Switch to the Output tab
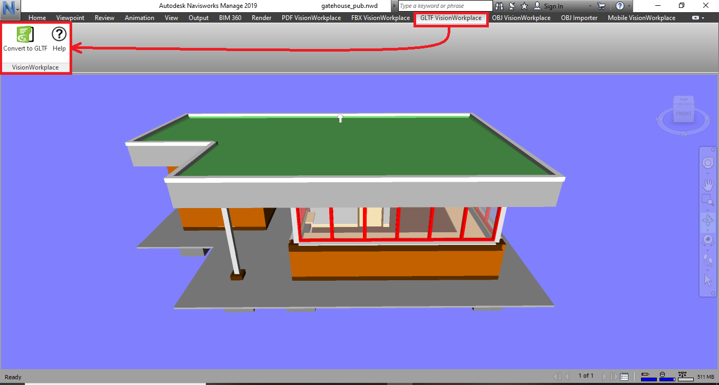Image resolution: width=719 pixels, height=385 pixels. [199, 18]
